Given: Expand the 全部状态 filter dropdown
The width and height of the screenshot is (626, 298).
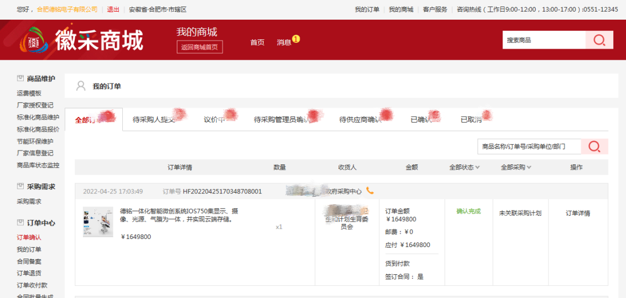Looking at the screenshot, I should (464, 167).
